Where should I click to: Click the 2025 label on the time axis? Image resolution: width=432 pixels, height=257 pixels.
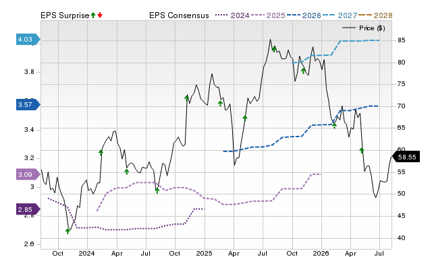coord(204,253)
